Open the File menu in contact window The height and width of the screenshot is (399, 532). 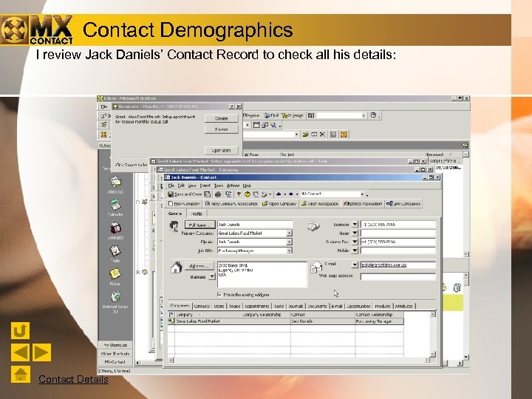click(x=171, y=185)
